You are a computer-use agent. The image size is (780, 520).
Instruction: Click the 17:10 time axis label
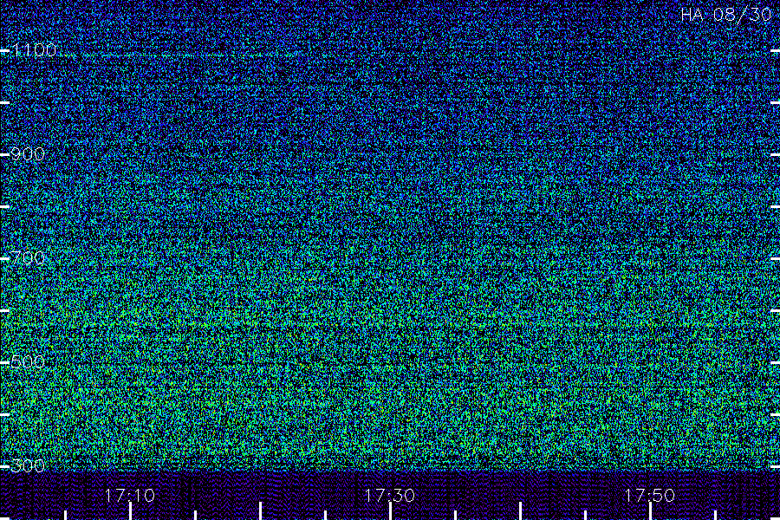point(130,495)
